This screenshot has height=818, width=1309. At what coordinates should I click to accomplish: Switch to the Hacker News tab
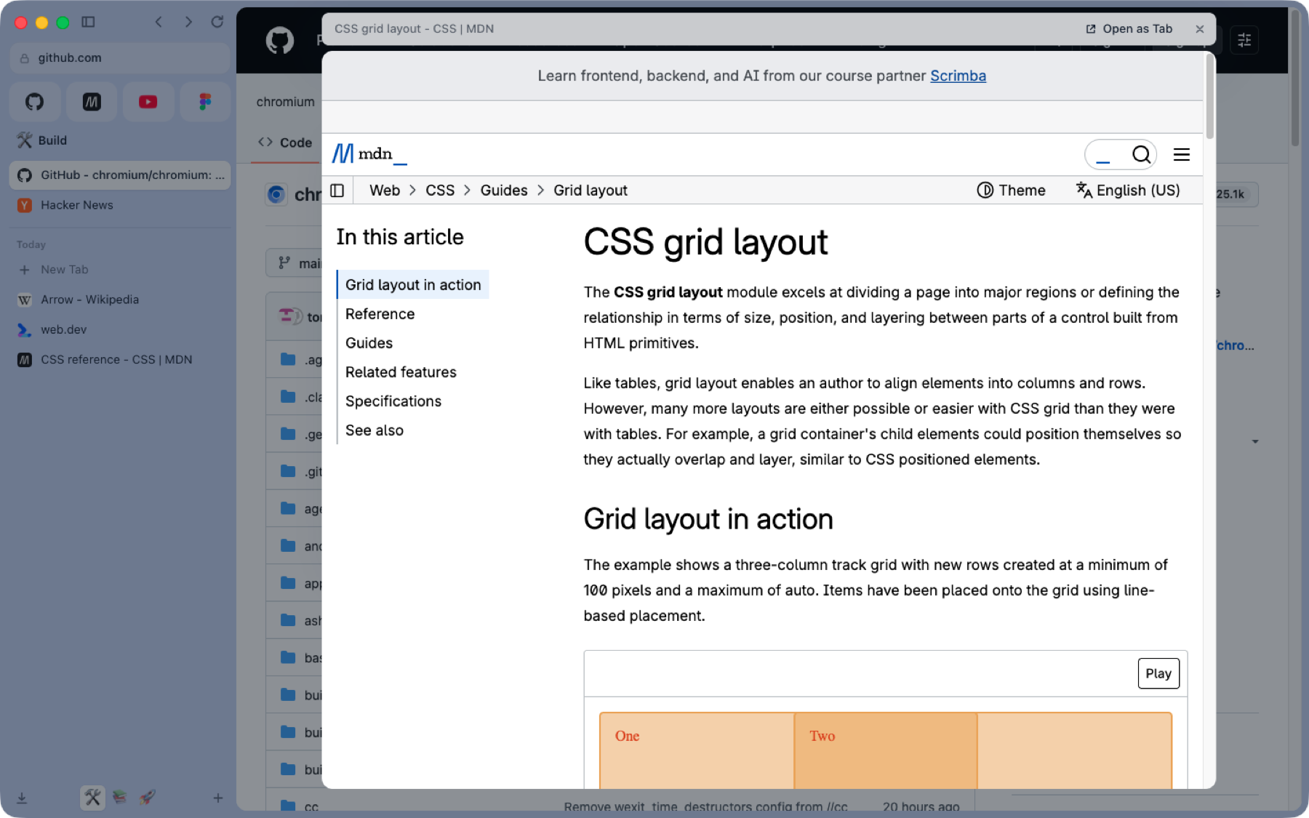click(120, 205)
